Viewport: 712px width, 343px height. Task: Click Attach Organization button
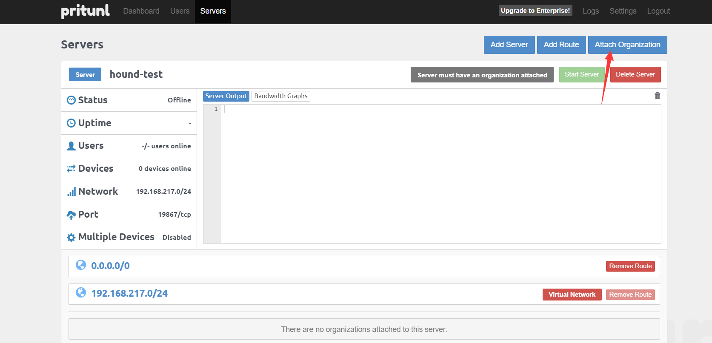pyautogui.click(x=627, y=45)
